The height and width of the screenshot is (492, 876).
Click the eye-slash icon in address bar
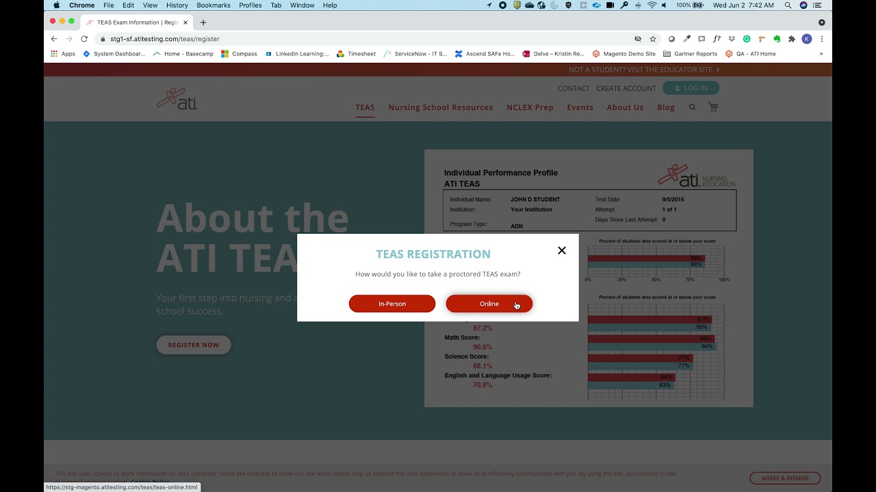638,39
